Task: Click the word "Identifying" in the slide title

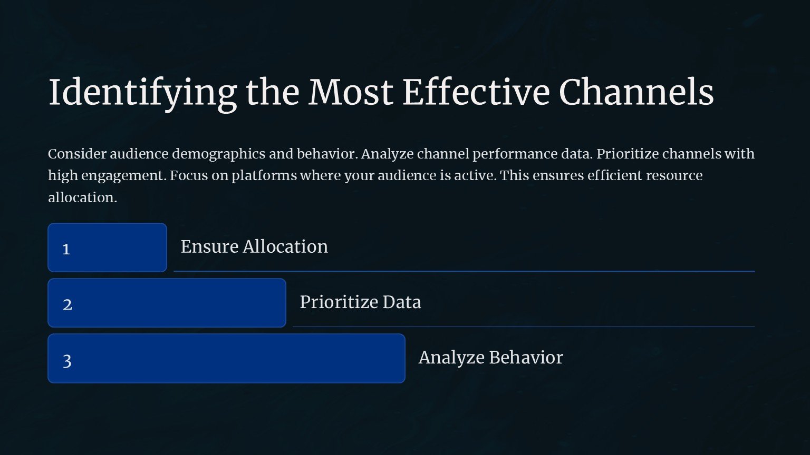Action: pos(142,93)
